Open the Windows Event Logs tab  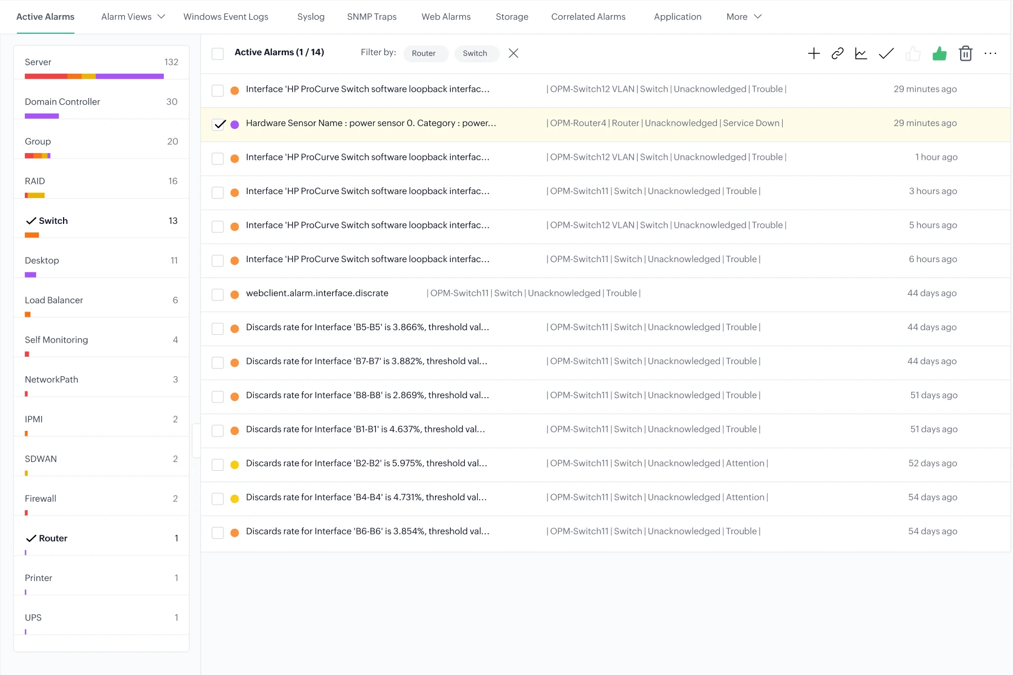(226, 17)
